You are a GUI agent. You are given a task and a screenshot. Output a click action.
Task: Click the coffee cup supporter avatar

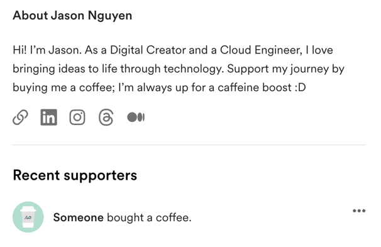28,217
